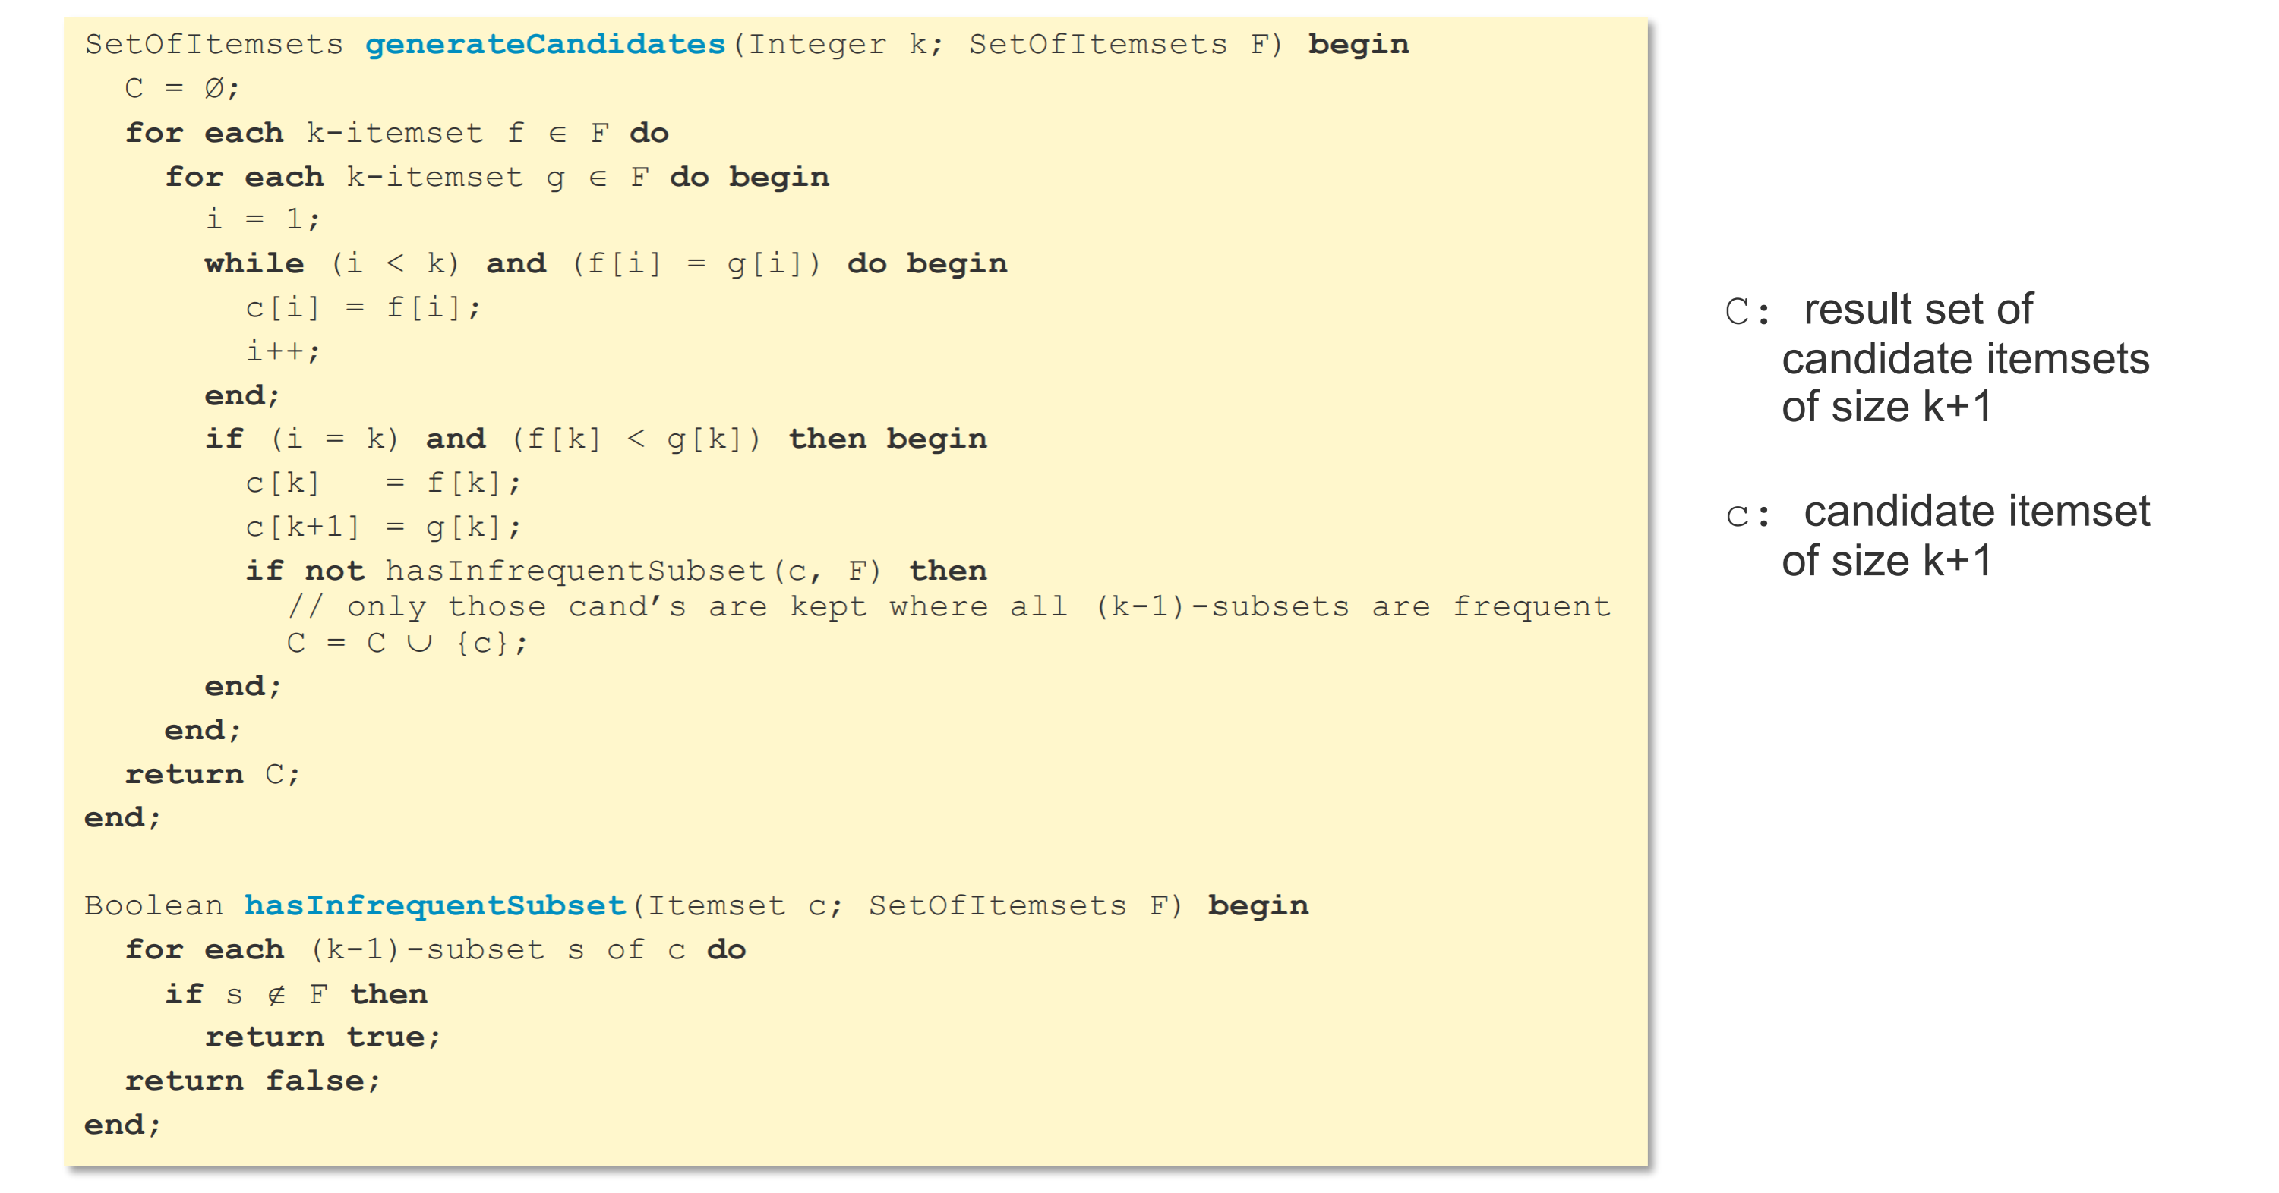Click the hasInfrequentSubset function name in blue
The image size is (2279, 1193).
434,905
